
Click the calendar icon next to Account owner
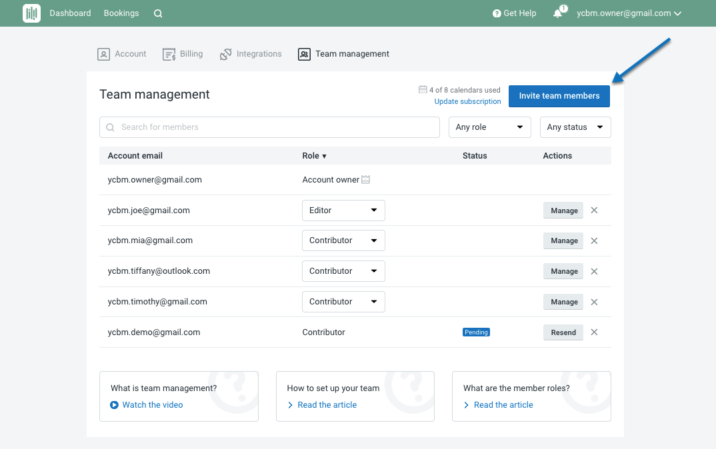pos(366,179)
